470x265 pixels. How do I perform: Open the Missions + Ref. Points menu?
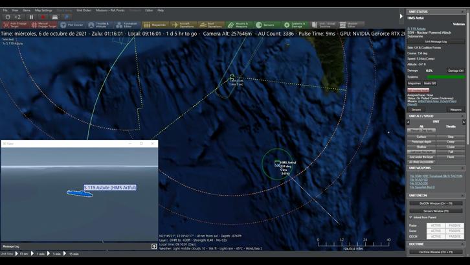pos(110,10)
